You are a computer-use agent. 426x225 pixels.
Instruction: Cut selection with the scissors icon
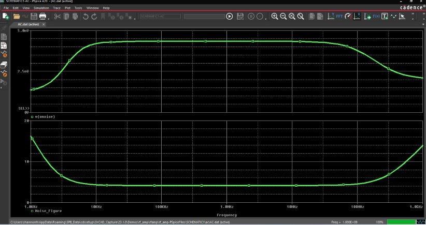pos(58,17)
